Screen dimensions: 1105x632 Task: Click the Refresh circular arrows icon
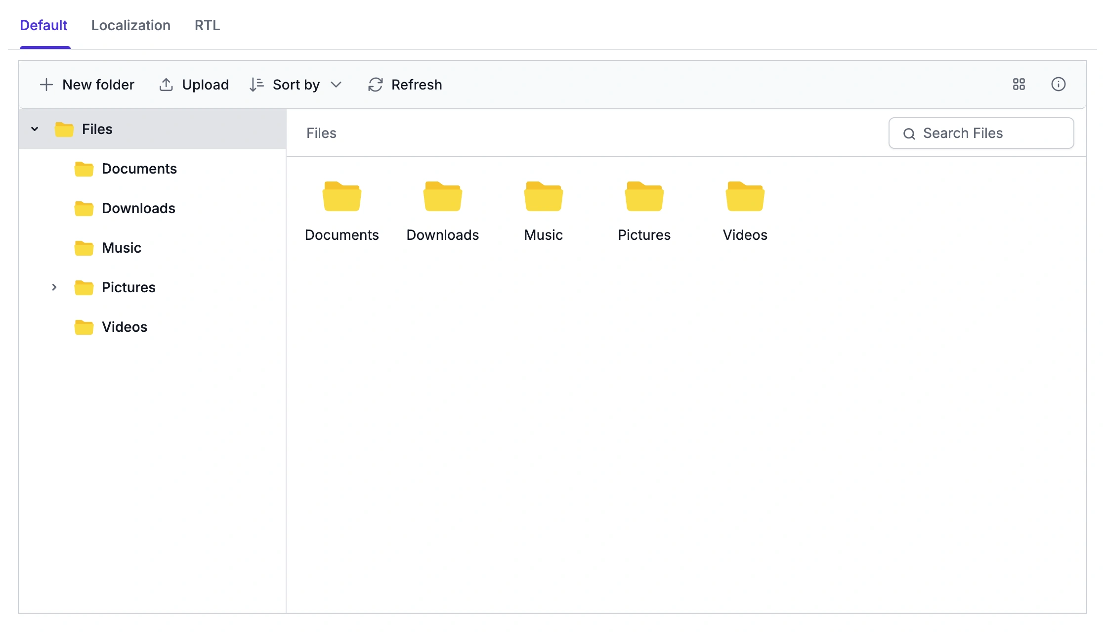[x=376, y=85]
